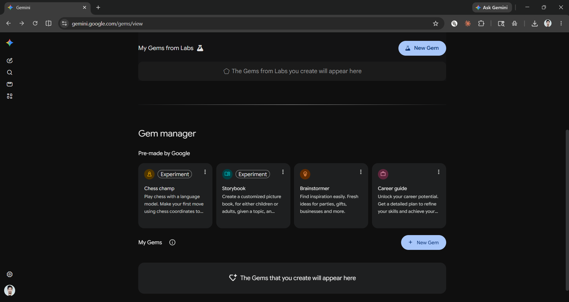Screen dimensions: 569x302
Task: Go forward with the browser forward arrow
Action: (x=22, y=23)
